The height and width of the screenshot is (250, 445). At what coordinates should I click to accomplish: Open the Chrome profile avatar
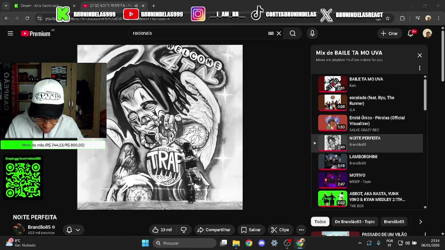[428, 18]
